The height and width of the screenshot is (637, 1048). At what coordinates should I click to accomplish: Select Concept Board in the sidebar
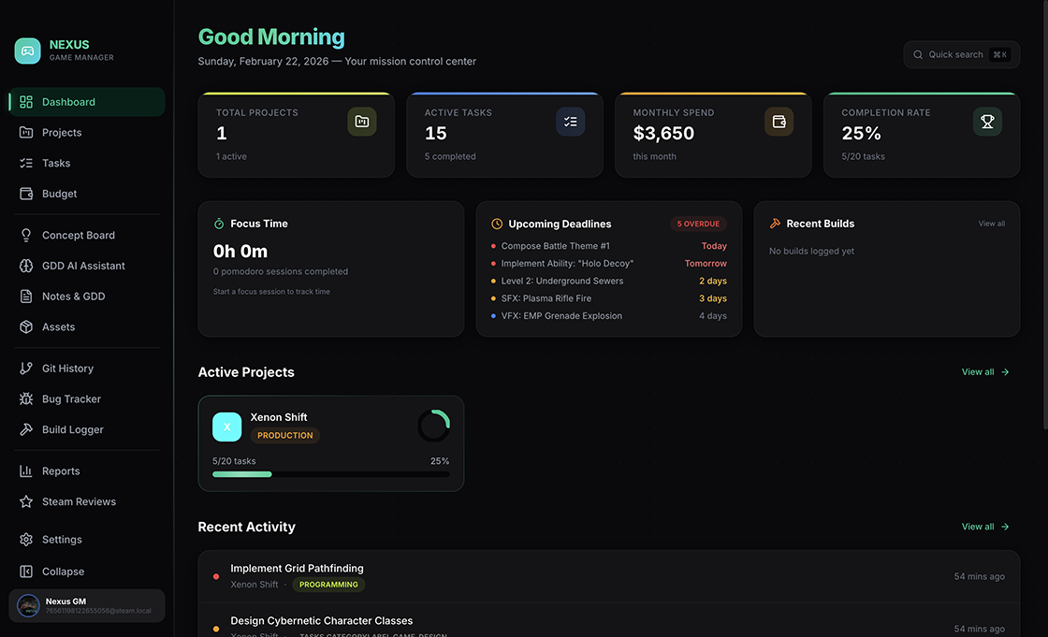click(x=87, y=236)
